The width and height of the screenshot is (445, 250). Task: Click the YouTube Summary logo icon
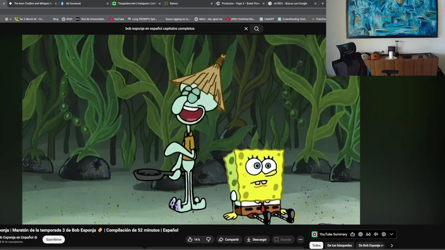tap(314, 234)
